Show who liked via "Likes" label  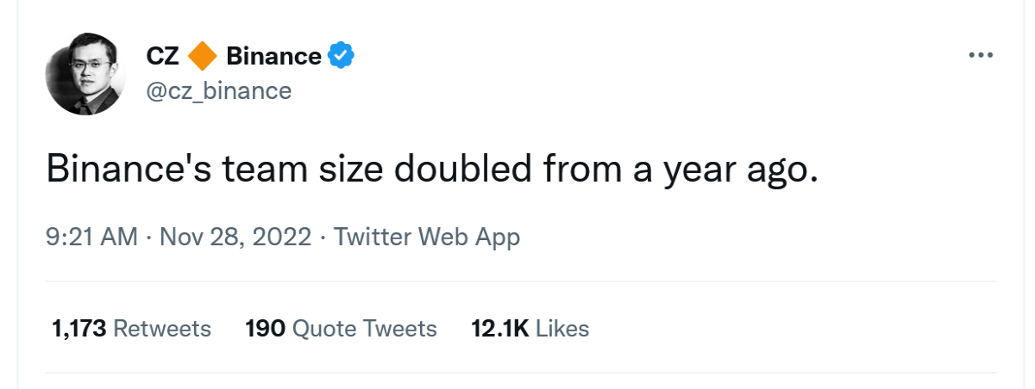[x=562, y=329]
